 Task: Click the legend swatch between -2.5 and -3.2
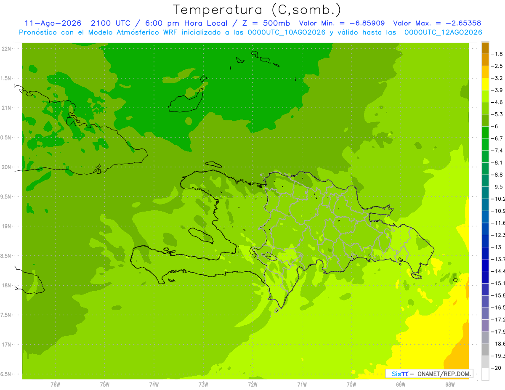point(485,72)
